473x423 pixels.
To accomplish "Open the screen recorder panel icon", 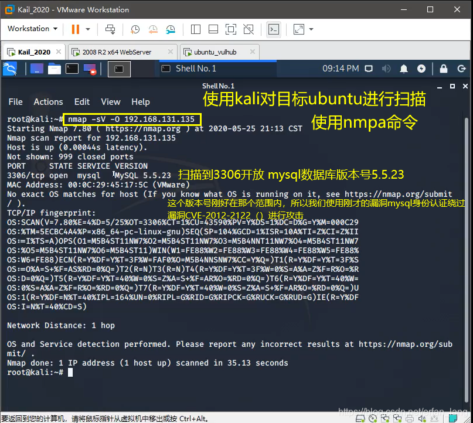I will pyautogui.click(x=90, y=69).
